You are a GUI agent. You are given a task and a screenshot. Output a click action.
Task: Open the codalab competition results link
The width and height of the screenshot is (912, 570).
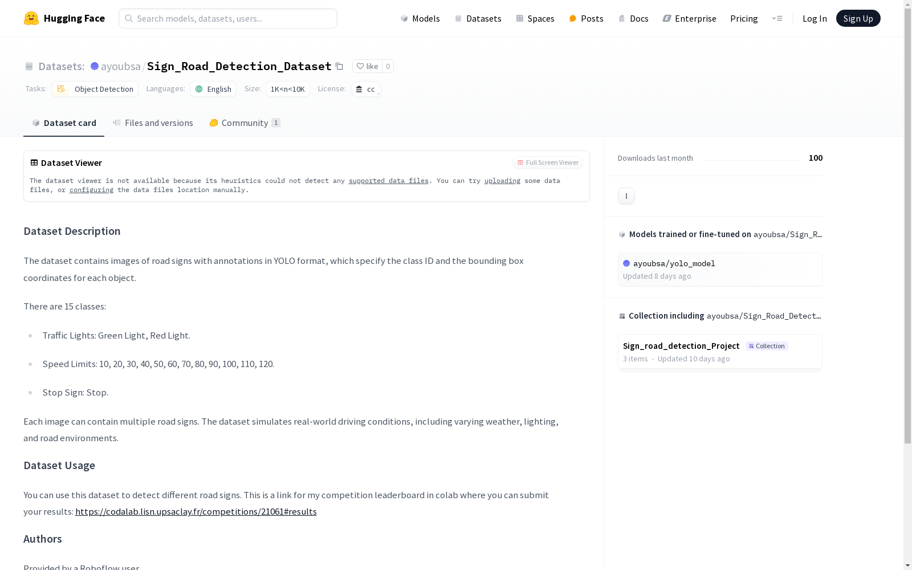196,512
